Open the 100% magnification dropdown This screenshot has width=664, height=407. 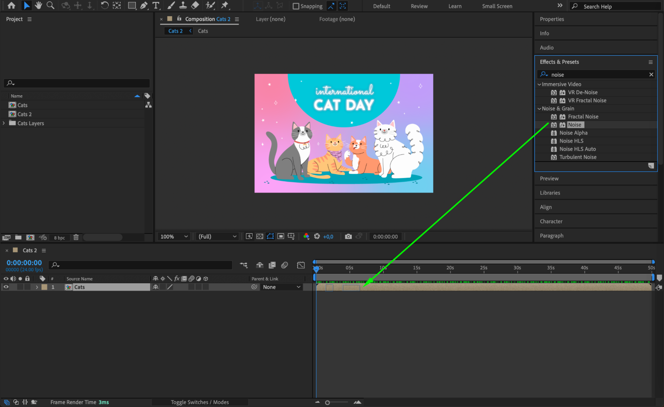click(x=174, y=237)
